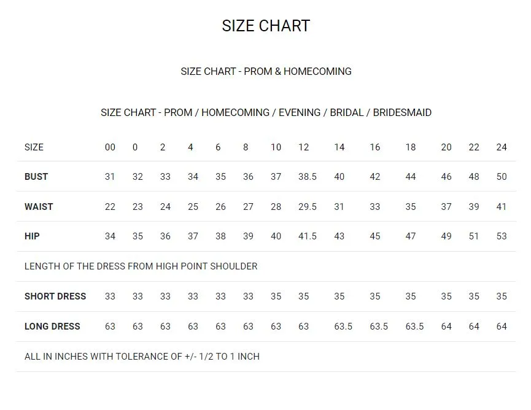The width and height of the screenshot is (531, 410).
Task: Click the SIZE CHART main heading
Action: (266, 26)
